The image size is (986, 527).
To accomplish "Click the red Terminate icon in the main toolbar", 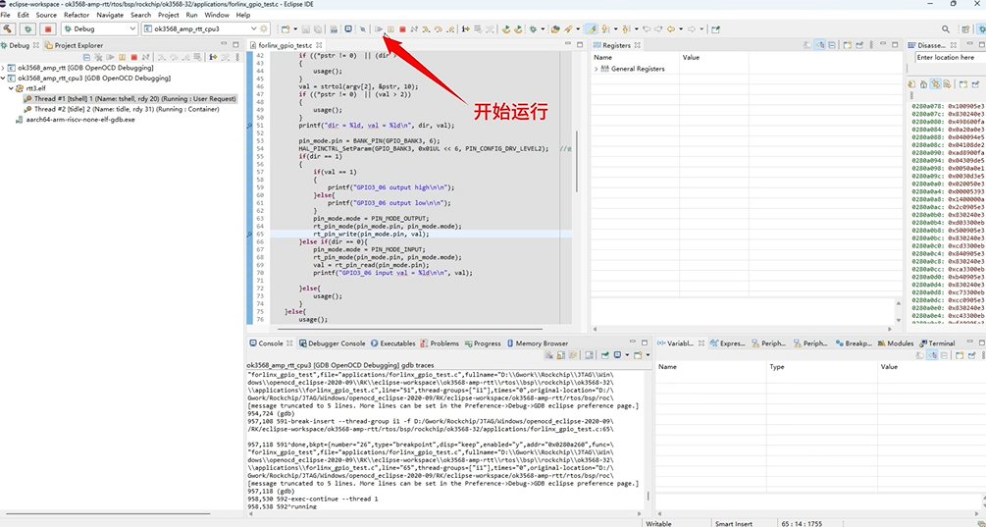I will pos(402,28).
